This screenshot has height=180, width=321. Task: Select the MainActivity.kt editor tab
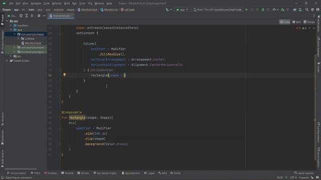[61, 15]
